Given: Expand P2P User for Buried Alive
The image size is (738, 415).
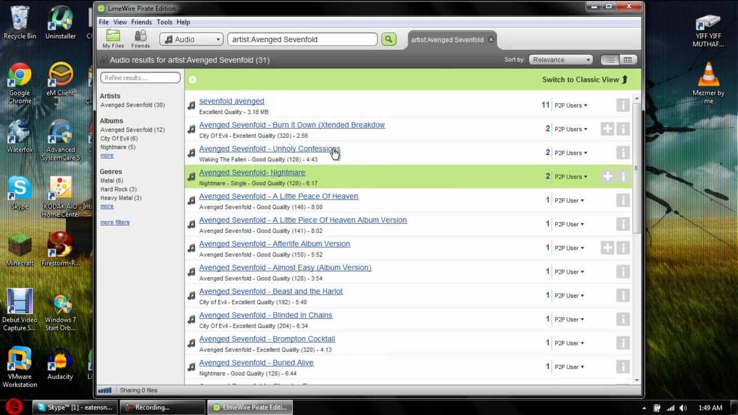Looking at the screenshot, I should pyautogui.click(x=569, y=367).
